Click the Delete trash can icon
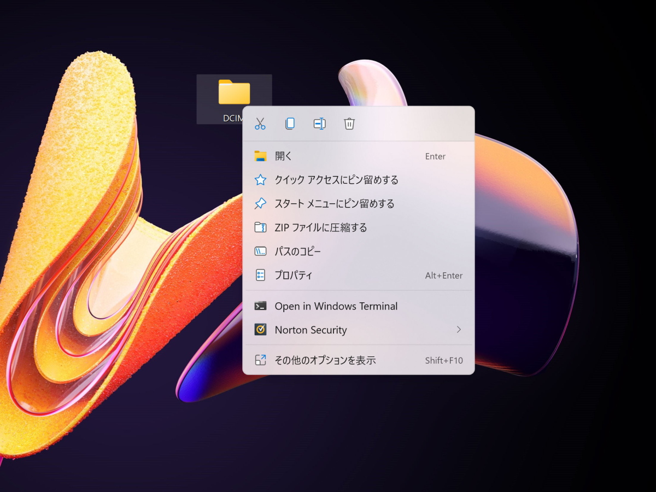Image resolution: width=656 pixels, height=492 pixels. [x=349, y=124]
